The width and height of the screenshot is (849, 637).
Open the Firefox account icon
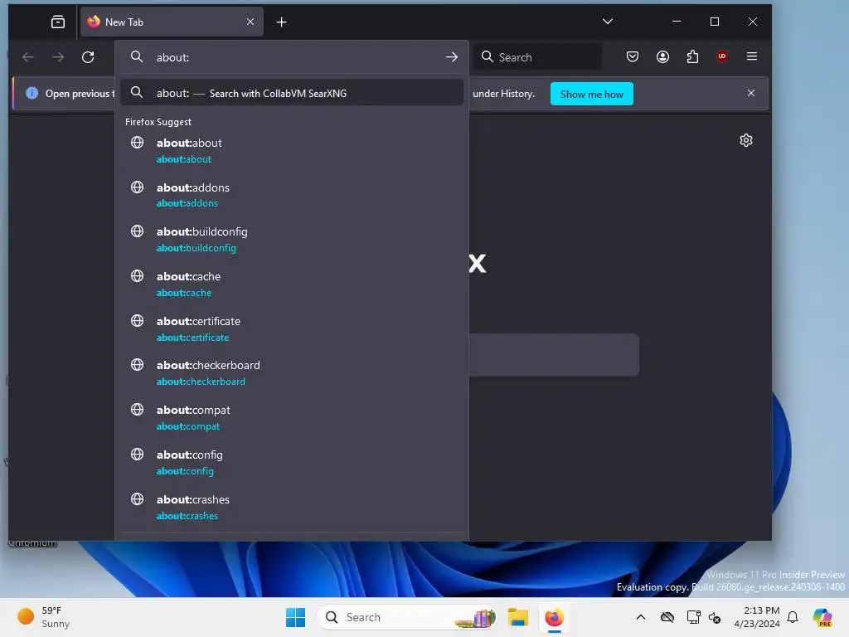[662, 56]
